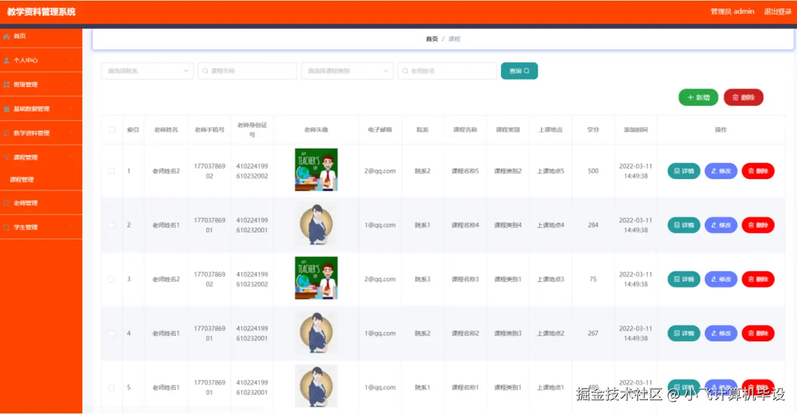Expand 基础数据管理 via its chevron
The height and width of the screenshot is (414, 797).
pos(71,109)
